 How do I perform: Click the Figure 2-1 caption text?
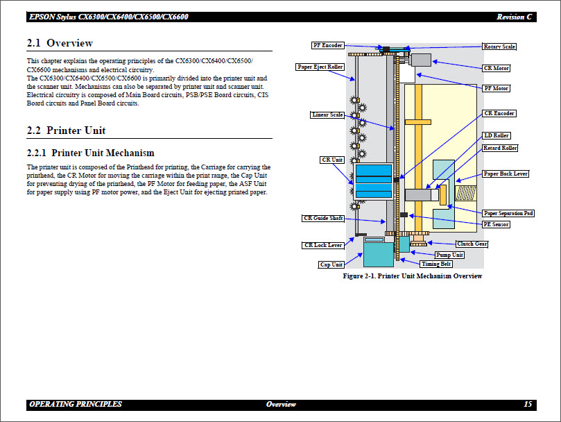(413, 276)
